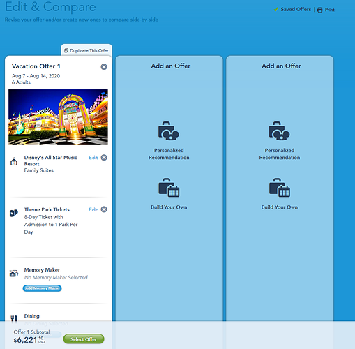
Task: Click the Build Your Own icon in the right column
Action: tap(280, 188)
